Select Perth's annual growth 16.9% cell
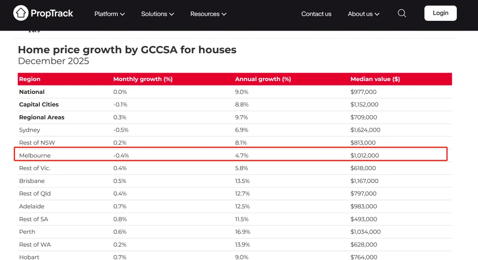The image size is (478, 260). tap(242, 232)
